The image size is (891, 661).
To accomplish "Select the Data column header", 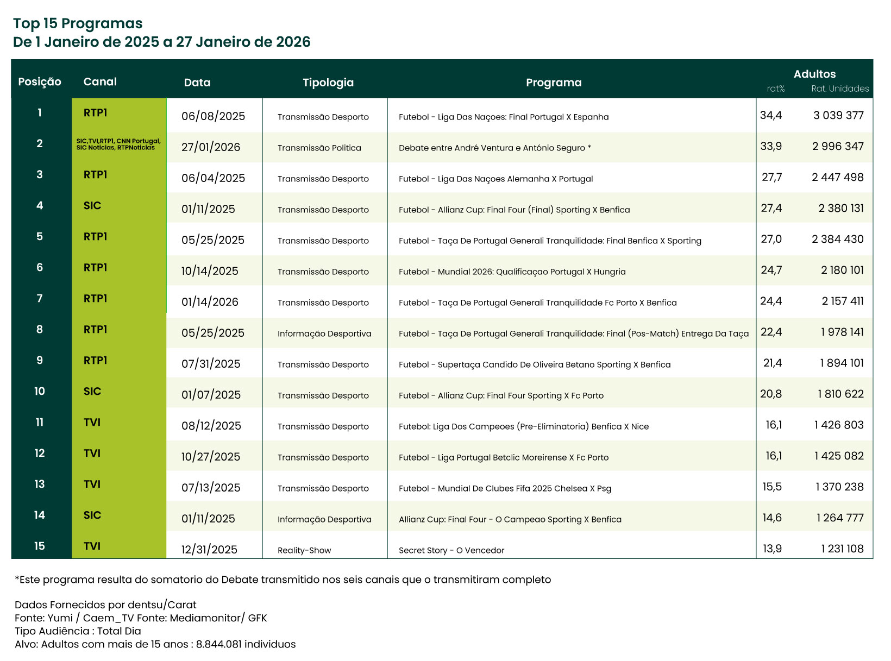I will 197,83.
